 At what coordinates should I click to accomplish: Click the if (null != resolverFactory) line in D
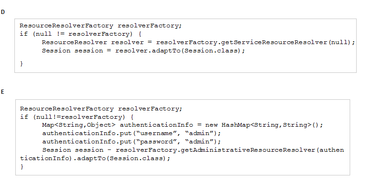[80, 34]
